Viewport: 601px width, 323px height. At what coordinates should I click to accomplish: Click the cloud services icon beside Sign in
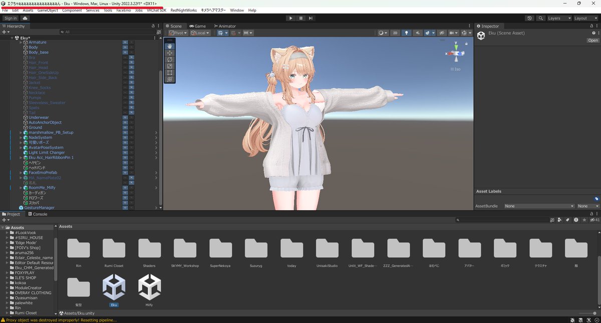pyautogui.click(x=25, y=18)
